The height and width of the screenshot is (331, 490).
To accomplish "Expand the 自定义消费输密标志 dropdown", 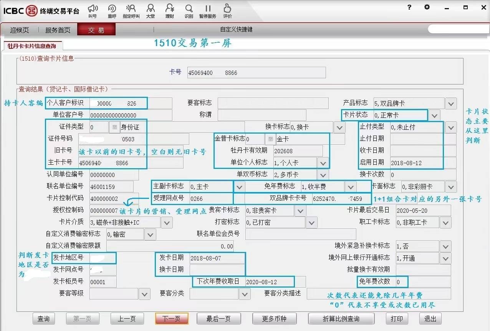I will (x=150, y=234).
